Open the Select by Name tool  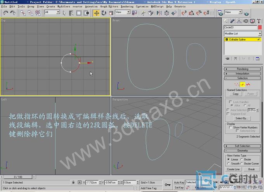click(x=71, y=13)
